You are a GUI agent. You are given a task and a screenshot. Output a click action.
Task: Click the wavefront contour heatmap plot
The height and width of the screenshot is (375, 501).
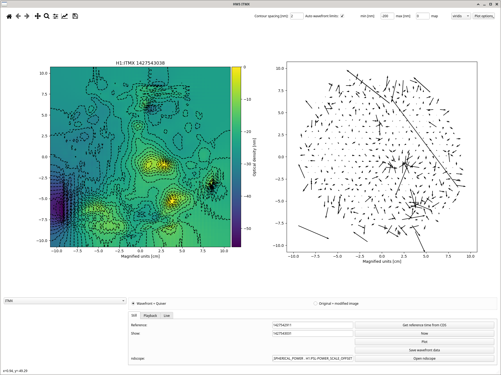(x=140, y=157)
